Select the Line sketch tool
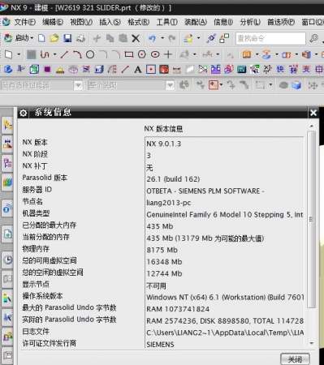The width and height of the screenshot is (324, 365). tap(64, 54)
